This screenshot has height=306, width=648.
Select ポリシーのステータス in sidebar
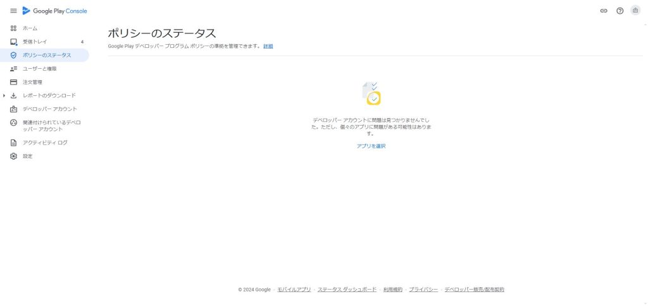[44, 55]
